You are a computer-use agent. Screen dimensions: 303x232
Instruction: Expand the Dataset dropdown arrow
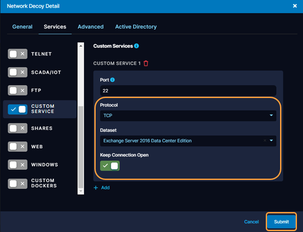tap(271, 141)
